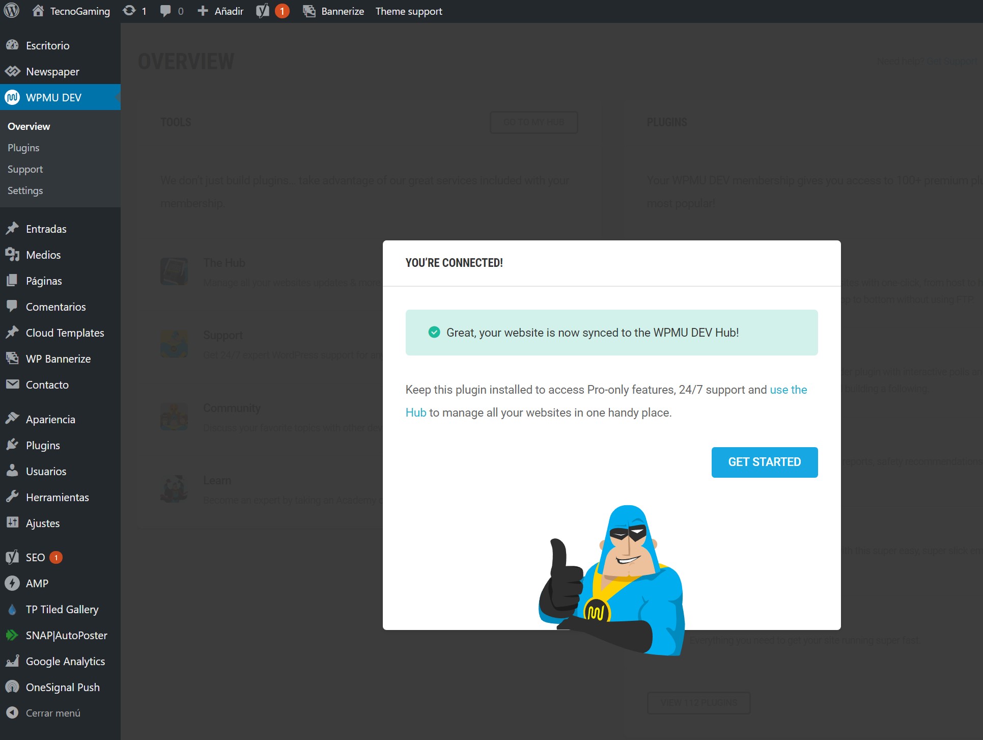Image resolution: width=983 pixels, height=740 pixels.
Task: Open Yoast SEO icon in admin bar
Action: [263, 11]
